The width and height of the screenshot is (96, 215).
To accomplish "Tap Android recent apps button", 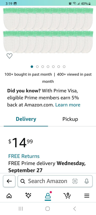I will [21, 209].
